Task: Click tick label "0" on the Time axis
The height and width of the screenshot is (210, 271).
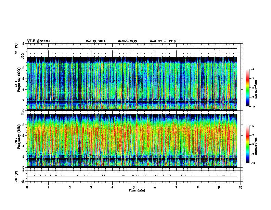Action: [27, 187]
